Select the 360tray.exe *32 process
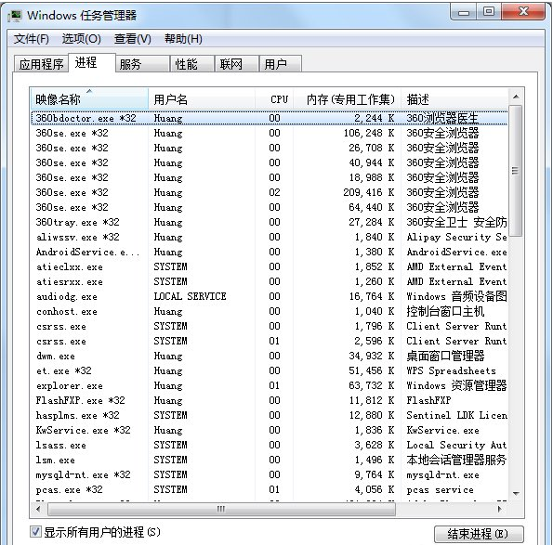The width and height of the screenshot is (553, 545). pos(270,222)
